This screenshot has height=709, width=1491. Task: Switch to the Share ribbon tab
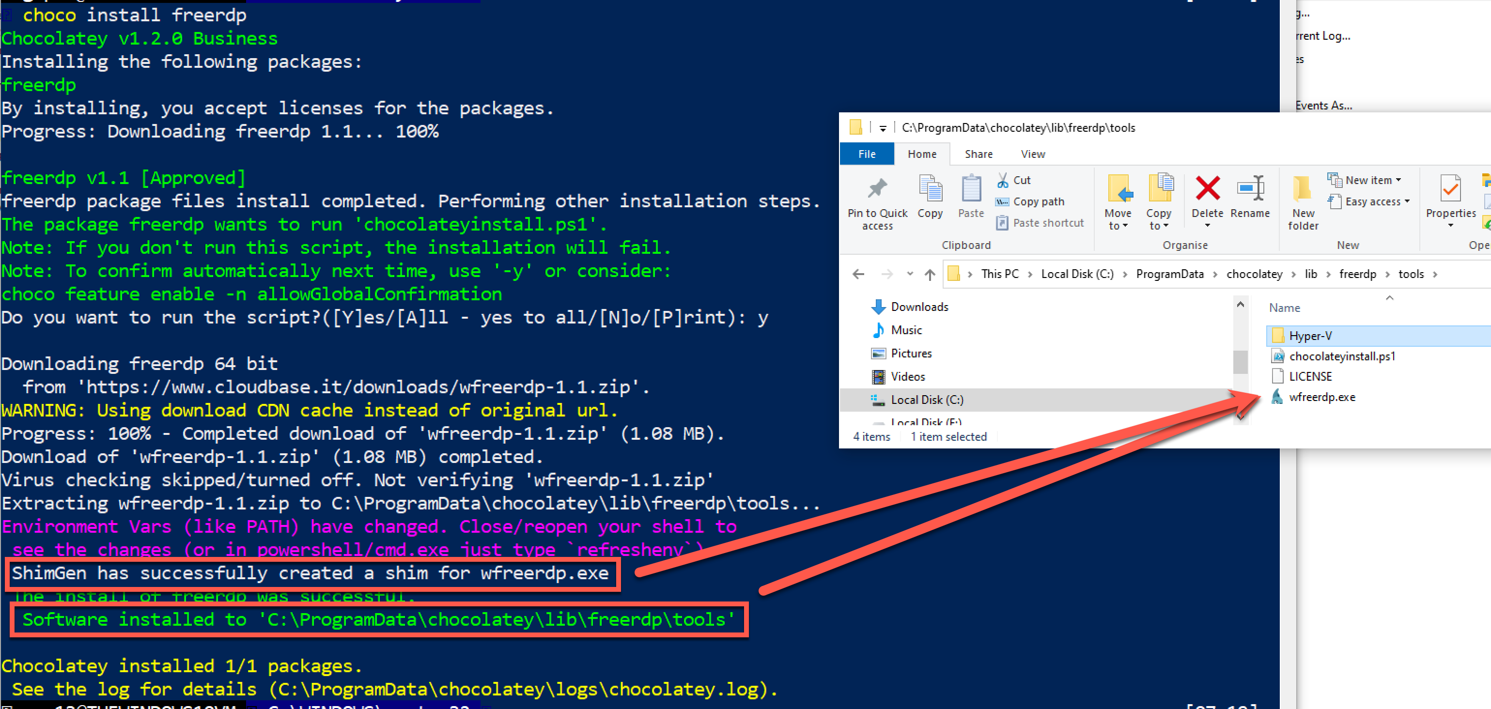tap(978, 154)
